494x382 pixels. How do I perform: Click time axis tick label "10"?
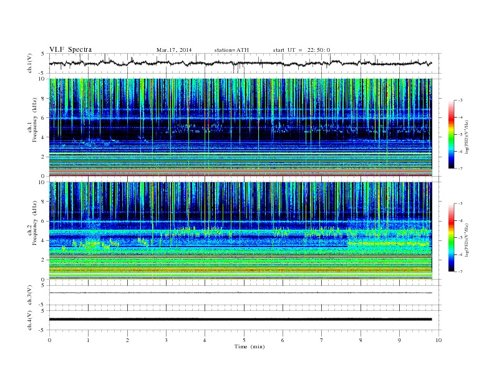(438, 340)
